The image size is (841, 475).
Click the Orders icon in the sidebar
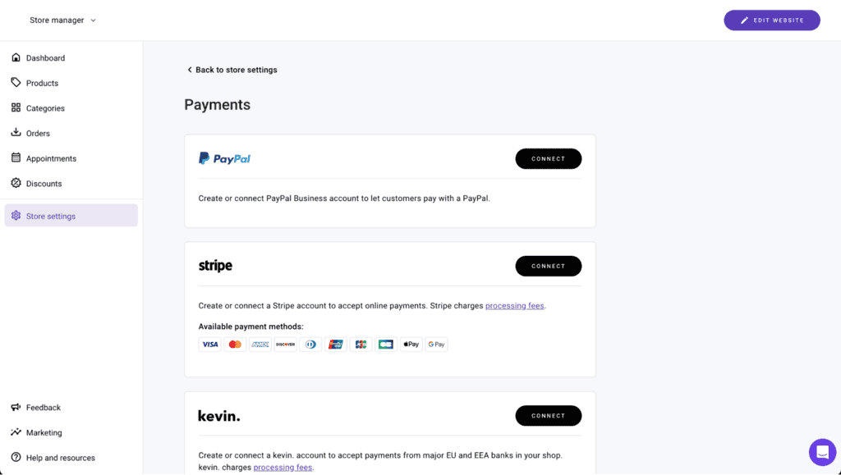point(16,133)
